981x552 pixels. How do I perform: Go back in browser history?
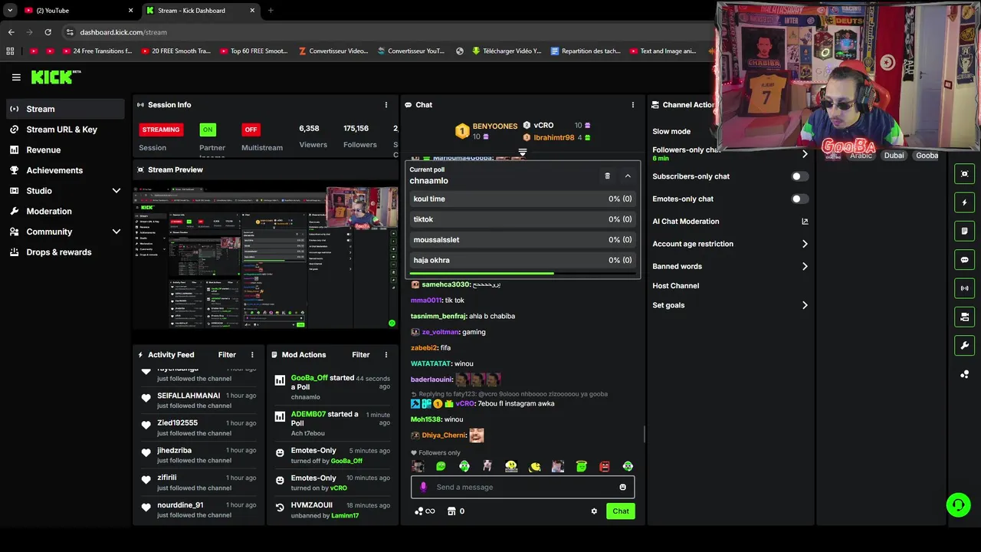[11, 32]
